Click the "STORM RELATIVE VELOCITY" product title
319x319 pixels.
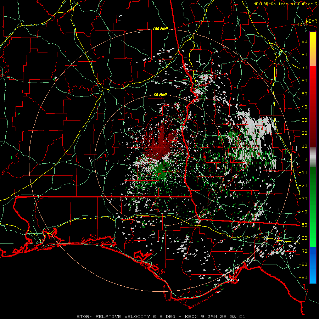pos(113,317)
